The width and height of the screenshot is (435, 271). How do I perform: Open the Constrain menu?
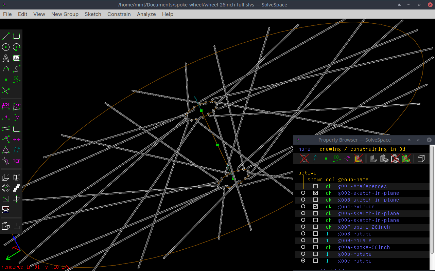pos(119,14)
